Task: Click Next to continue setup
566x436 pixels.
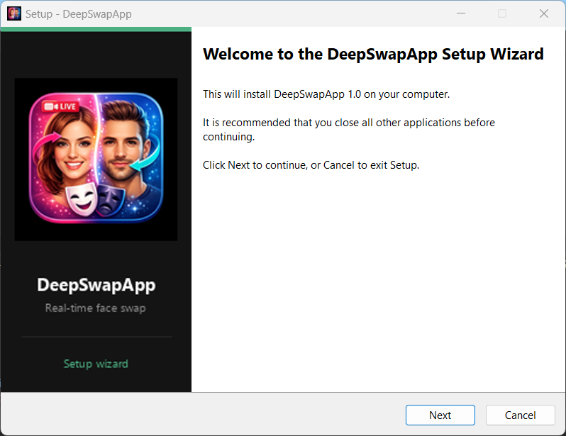Action: (x=440, y=415)
